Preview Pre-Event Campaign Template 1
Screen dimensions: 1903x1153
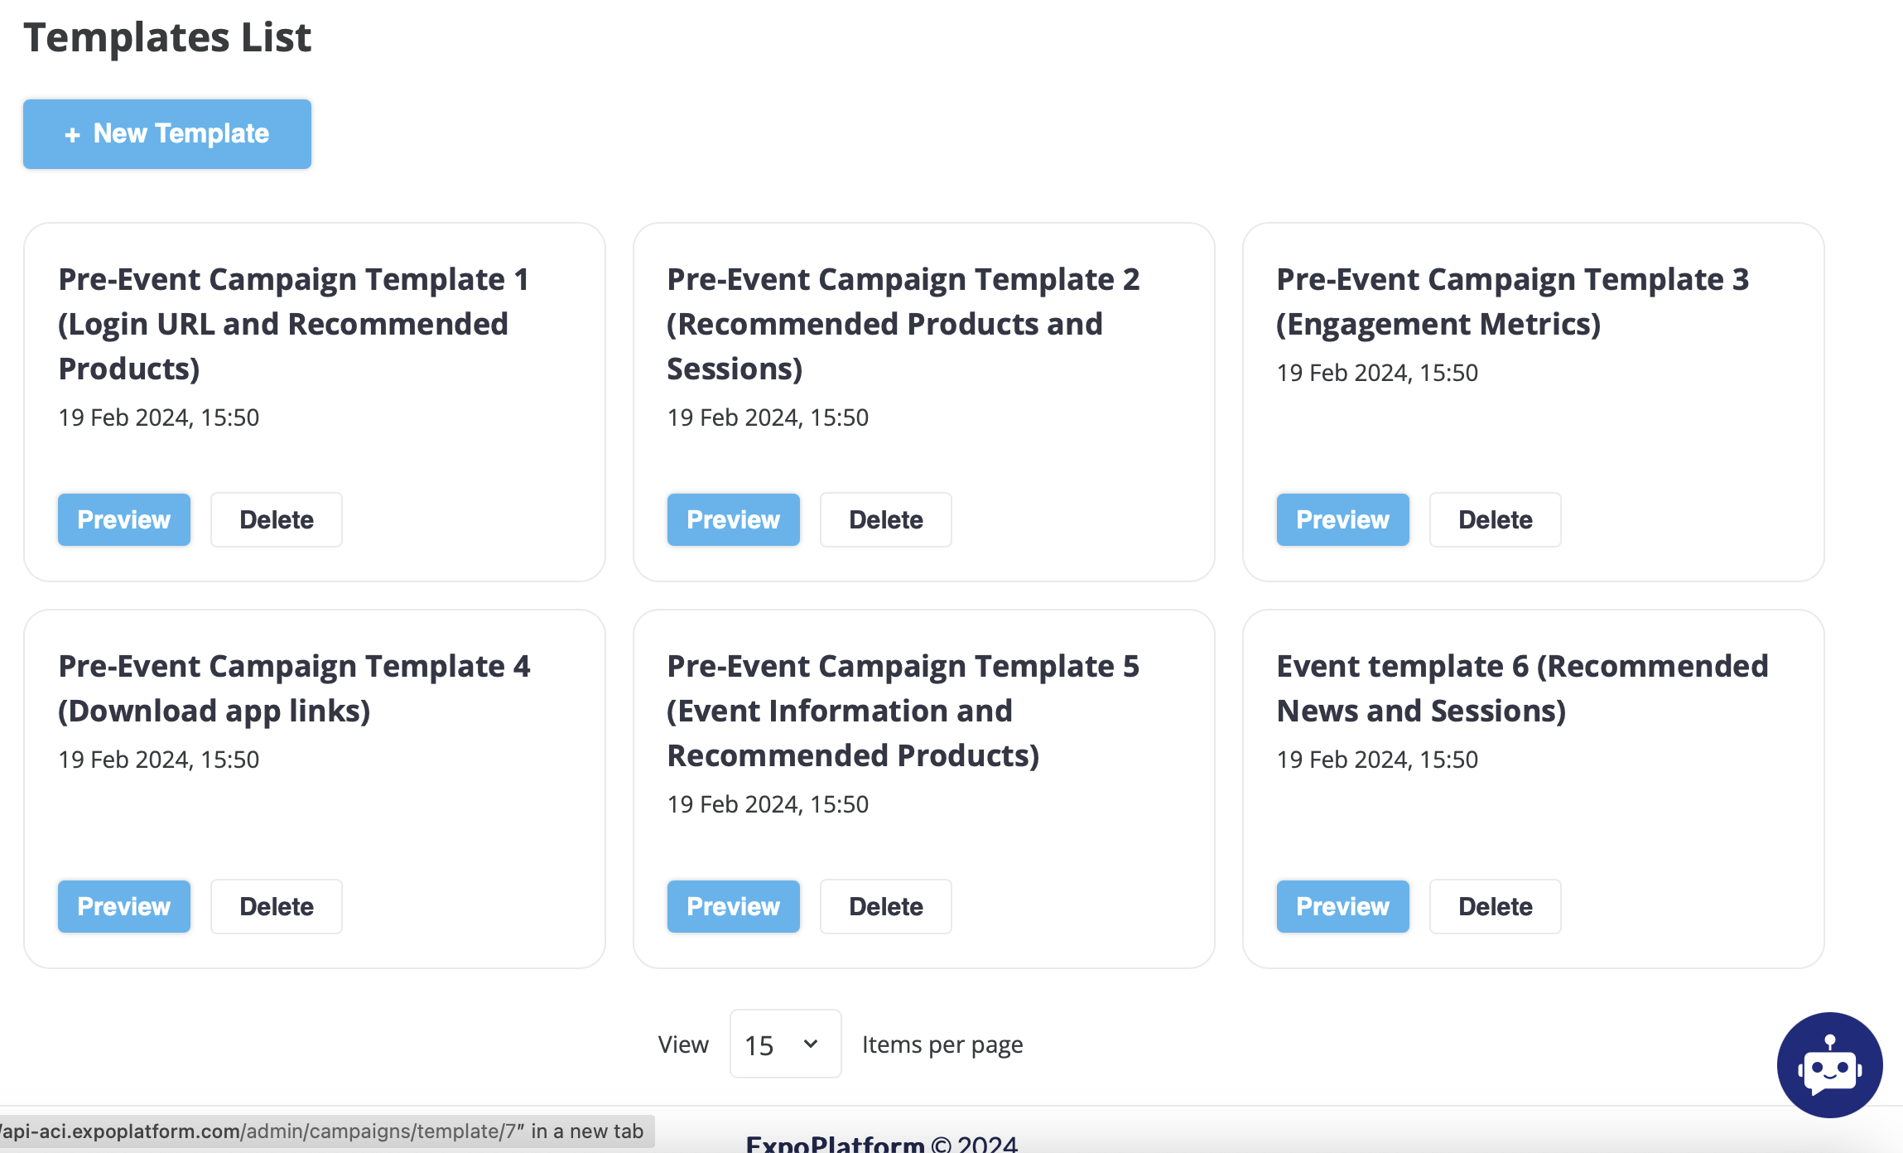(124, 519)
